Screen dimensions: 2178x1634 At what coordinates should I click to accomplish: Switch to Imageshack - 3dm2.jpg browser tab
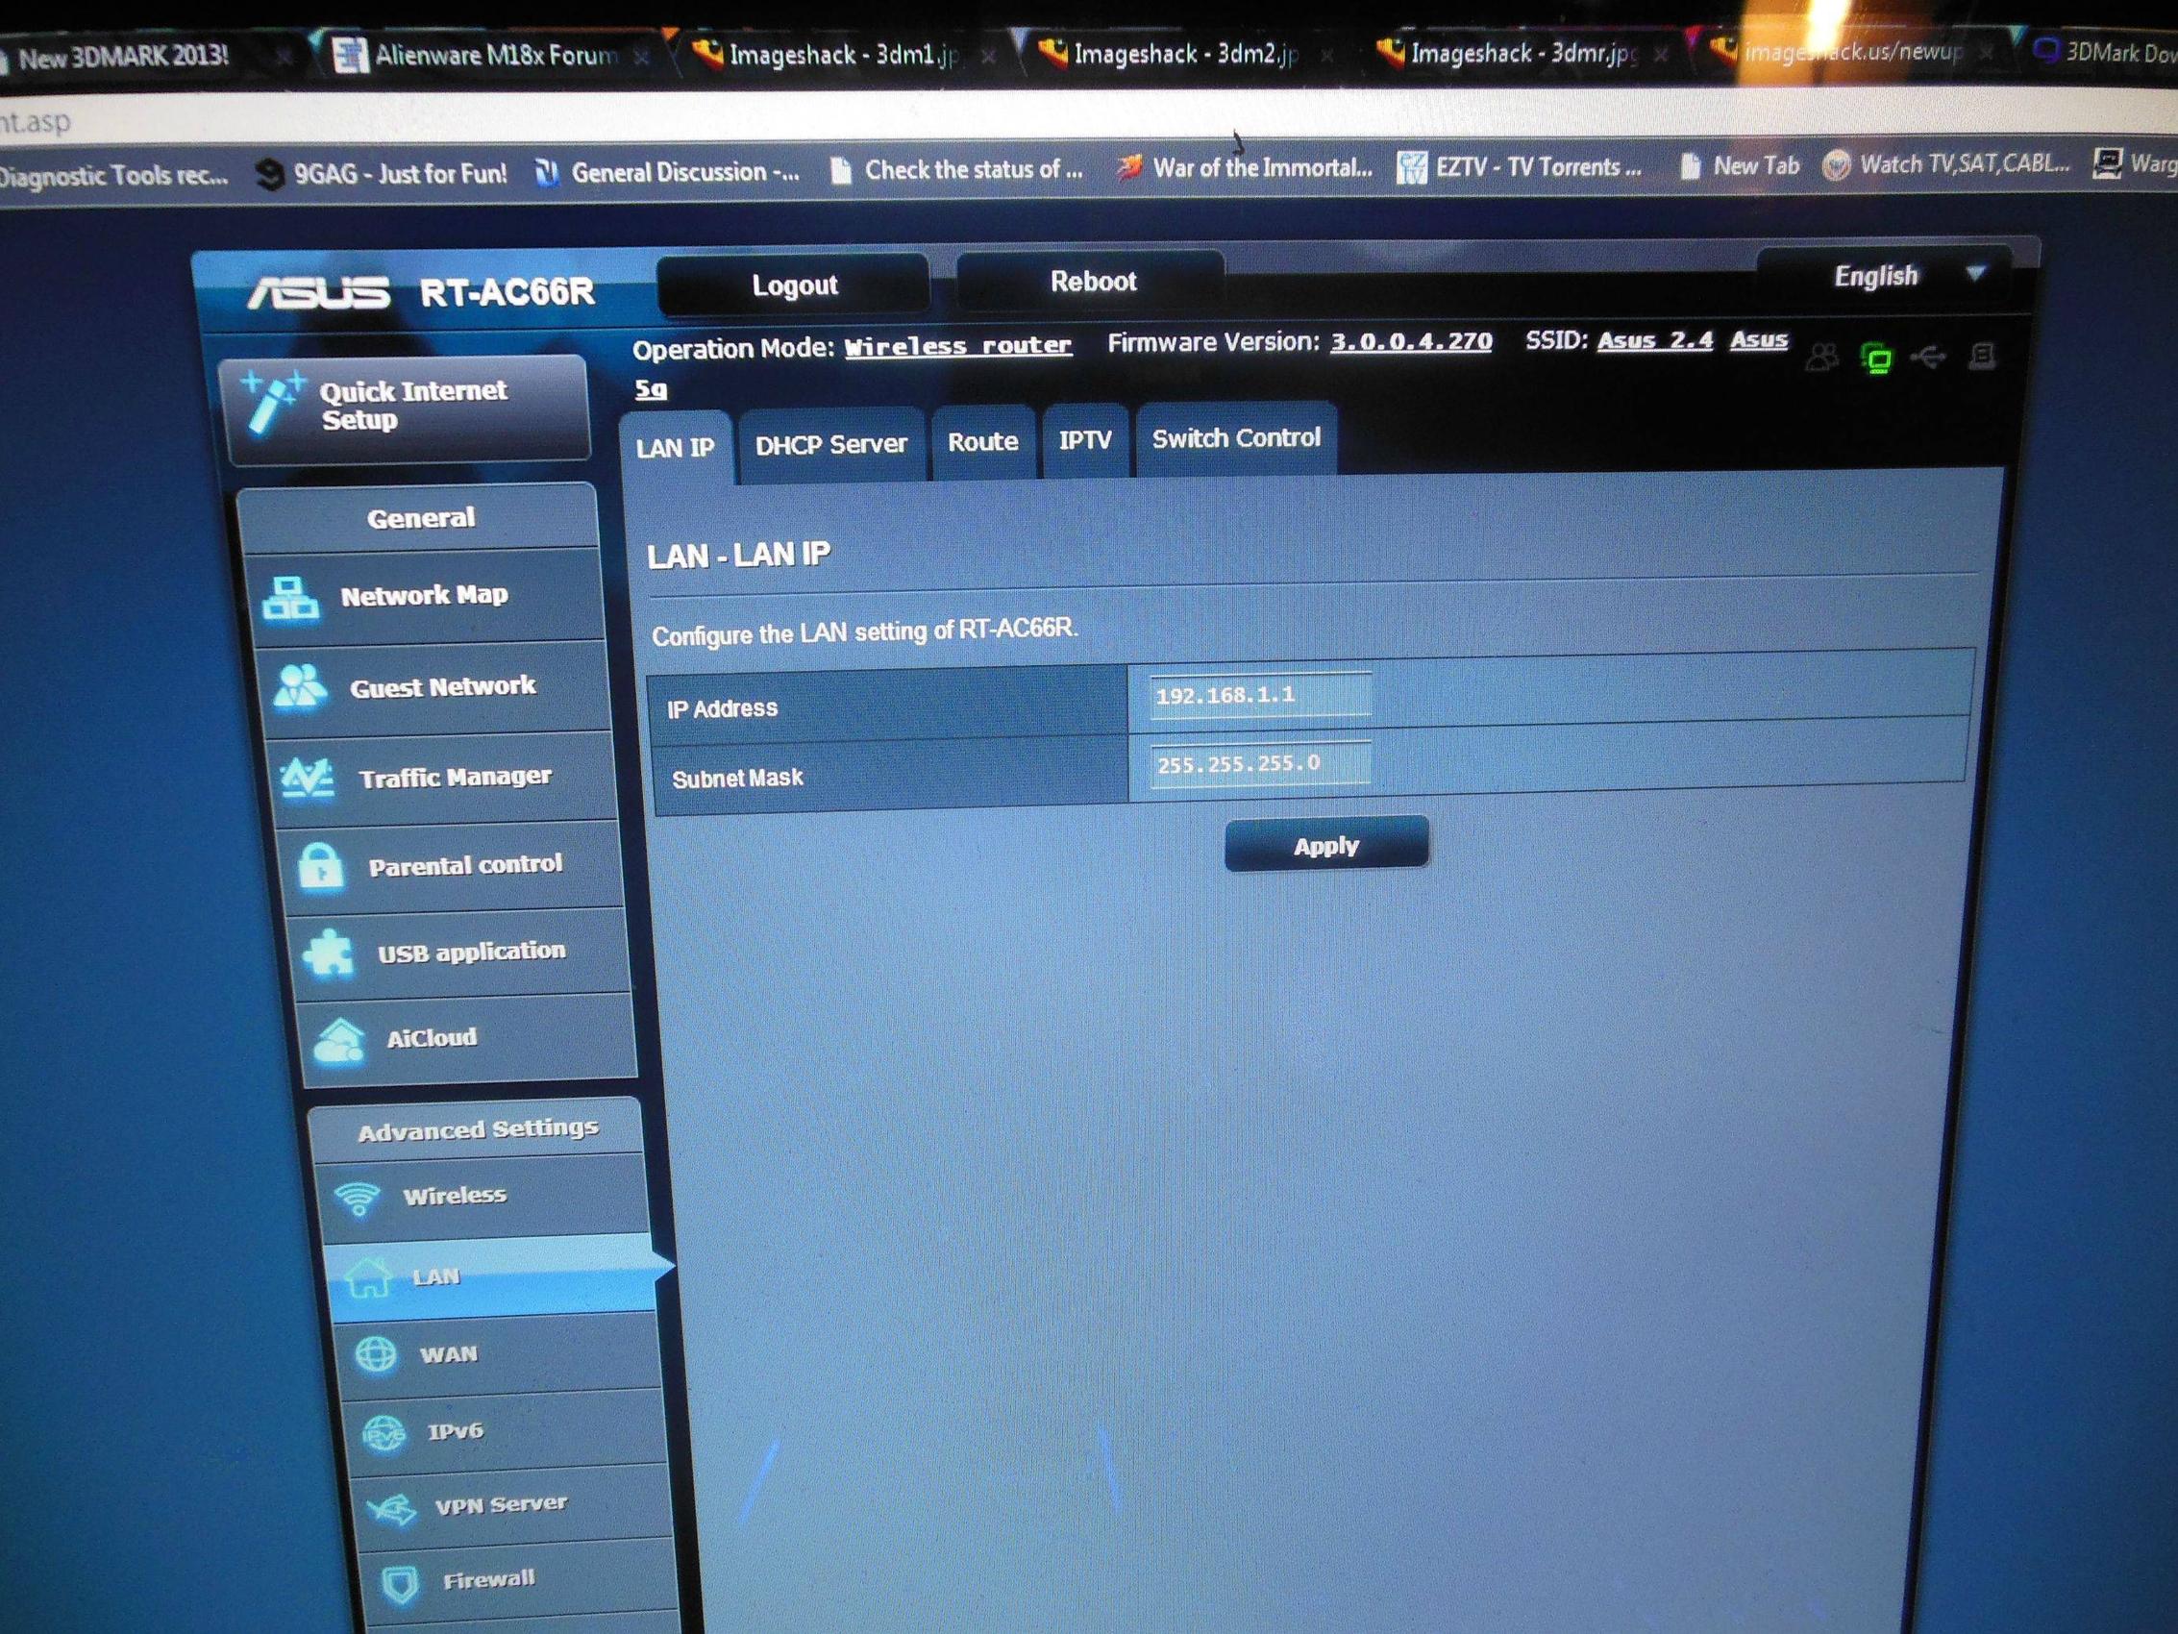1181,53
